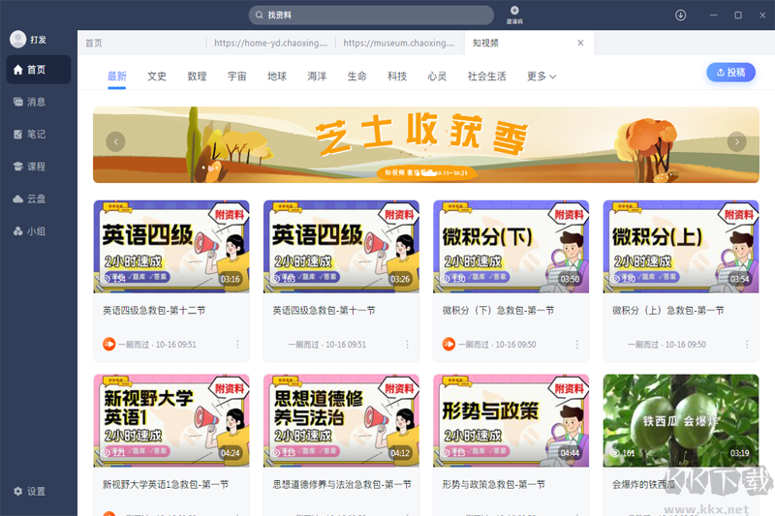Open title 微积分（下）急救包-第一节
This screenshot has height=516, width=775.
[x=498, y=310]
